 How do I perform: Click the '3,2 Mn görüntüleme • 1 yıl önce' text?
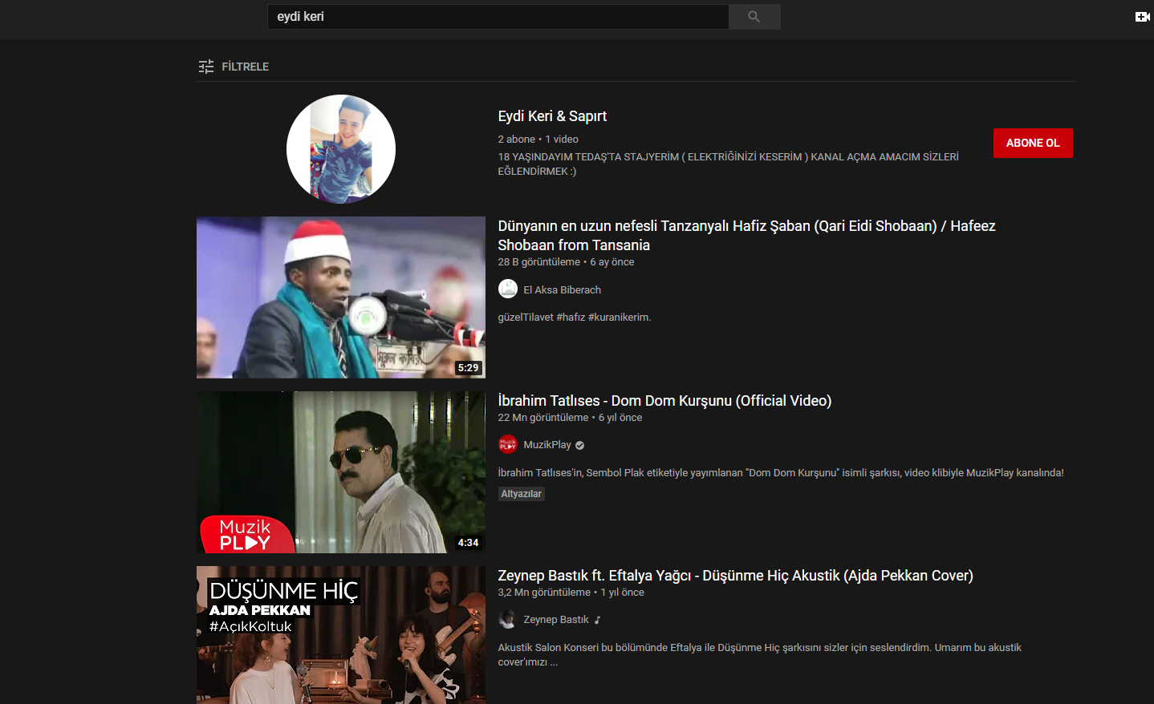pos(571,593)
